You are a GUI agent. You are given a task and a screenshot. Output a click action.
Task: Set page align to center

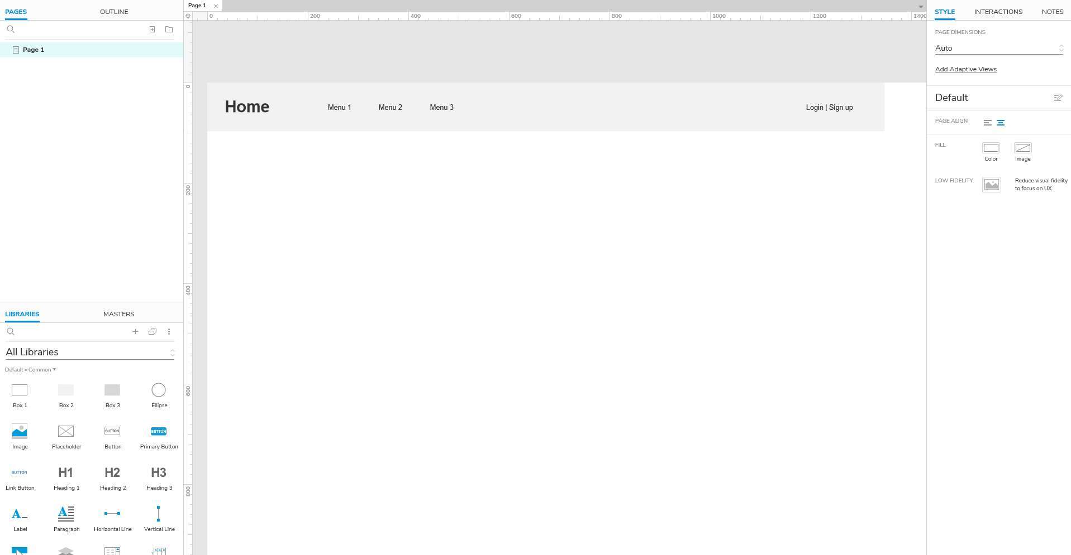click(1000, 123)
